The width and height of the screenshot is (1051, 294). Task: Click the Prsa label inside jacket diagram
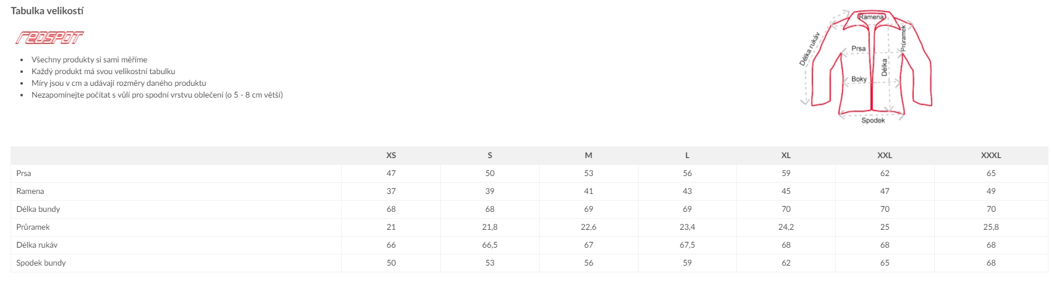858,48
